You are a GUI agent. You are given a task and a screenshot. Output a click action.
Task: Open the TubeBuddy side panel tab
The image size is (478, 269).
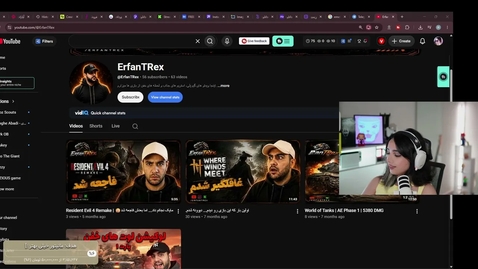443,77
